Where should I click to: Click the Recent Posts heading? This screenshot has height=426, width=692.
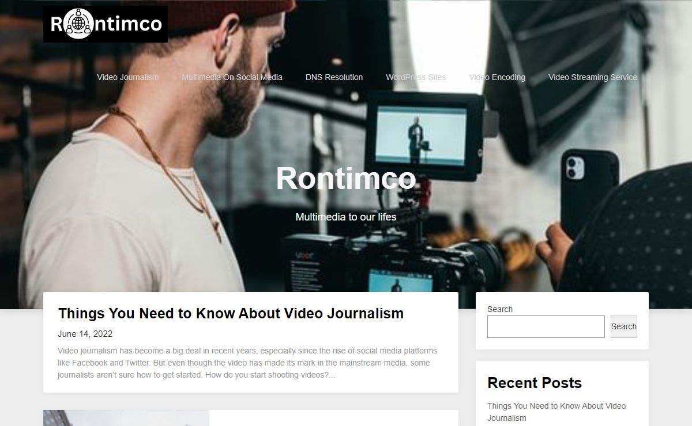tap(535, 383)
